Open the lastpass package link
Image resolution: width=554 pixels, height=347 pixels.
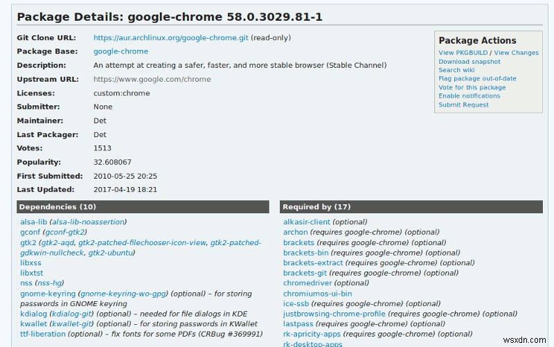tap(298, 323)
